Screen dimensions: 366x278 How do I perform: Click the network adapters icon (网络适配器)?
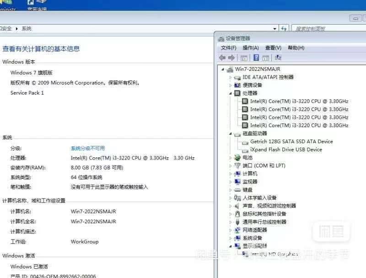(237, 230)
